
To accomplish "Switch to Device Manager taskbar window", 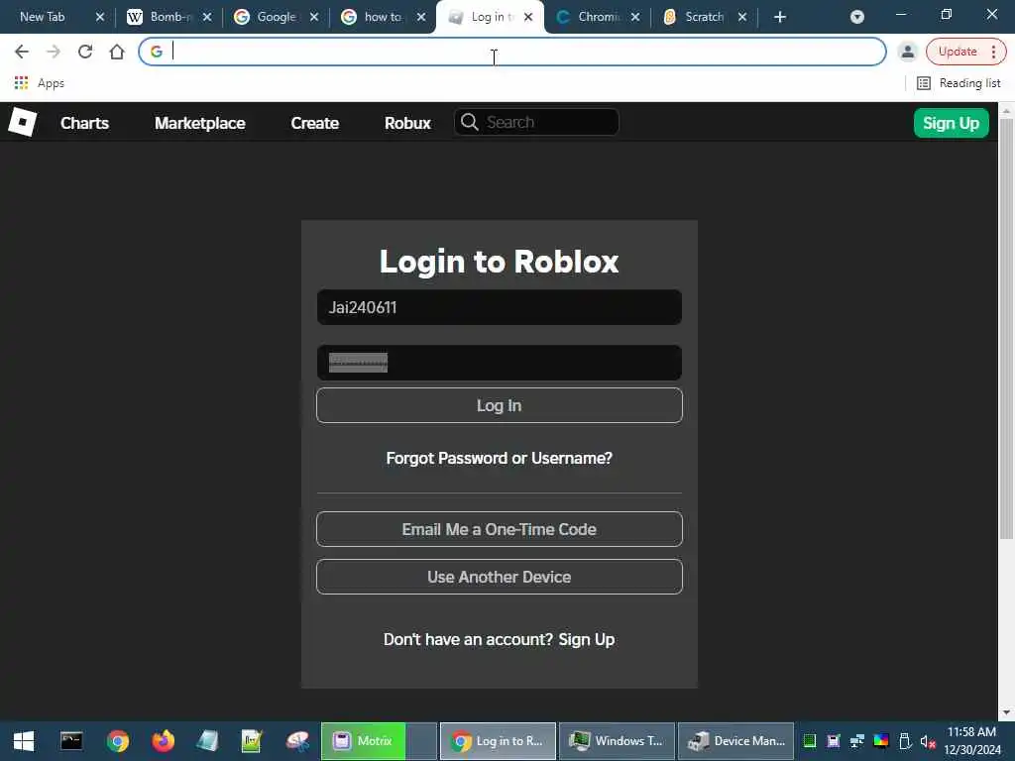I will pyautogui.click(x=735, y=741).
